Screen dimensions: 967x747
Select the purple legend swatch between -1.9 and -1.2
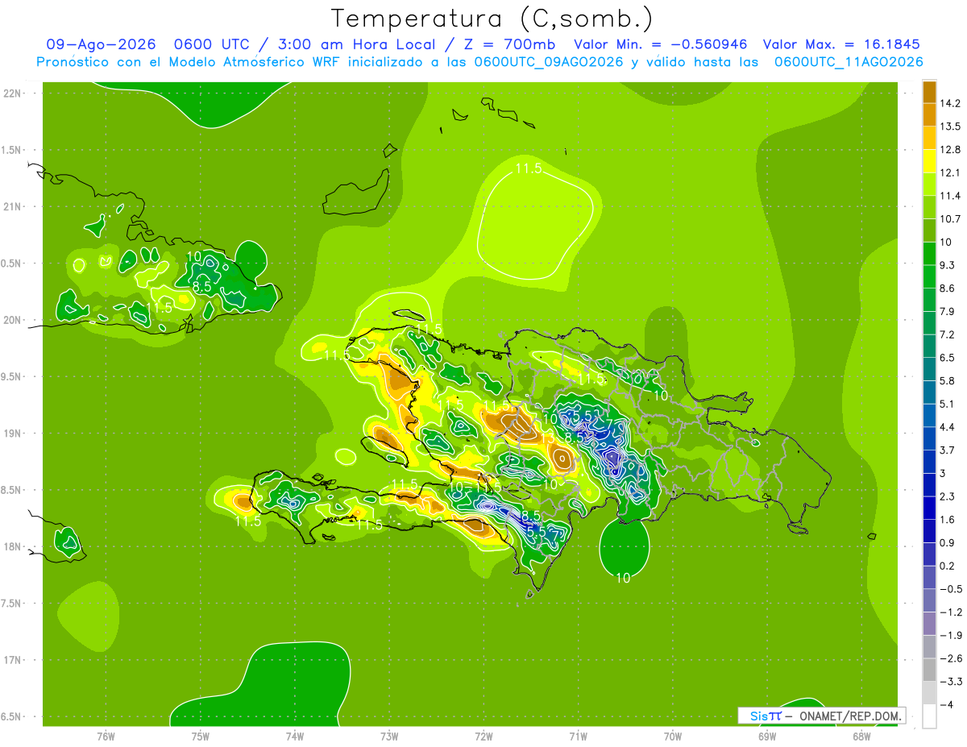tap(929, 624)
